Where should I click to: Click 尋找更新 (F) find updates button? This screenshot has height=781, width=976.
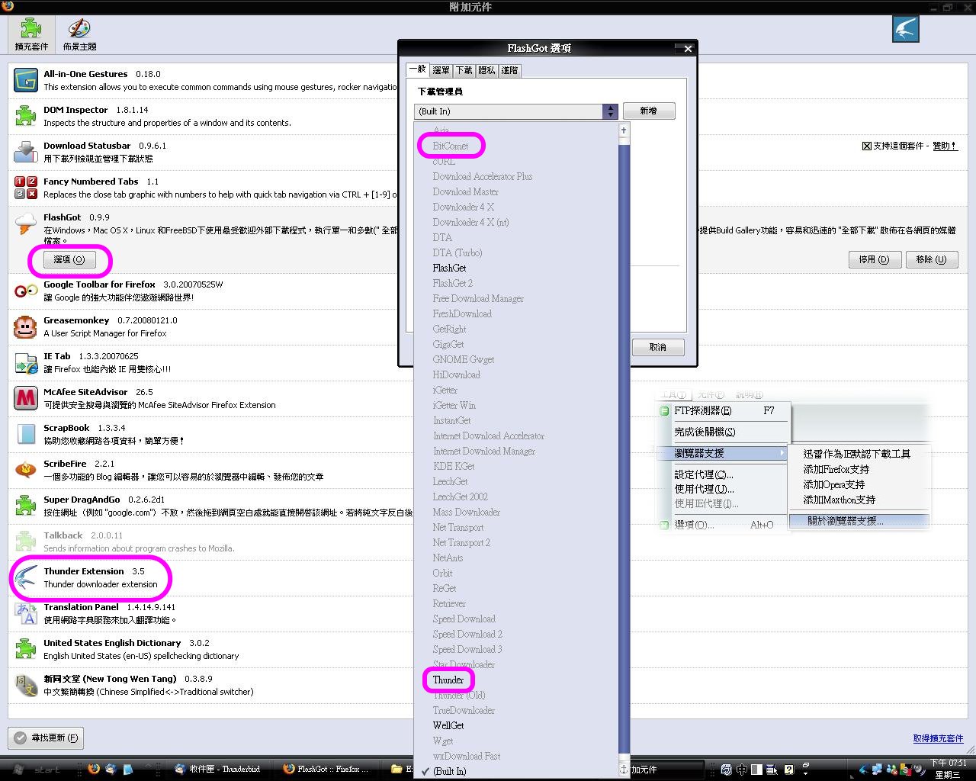[x=46, y=738]
